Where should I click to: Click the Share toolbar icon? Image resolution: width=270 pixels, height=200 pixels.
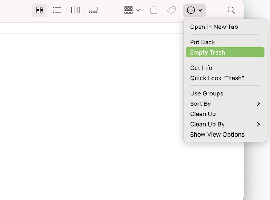tap(154, 10)
